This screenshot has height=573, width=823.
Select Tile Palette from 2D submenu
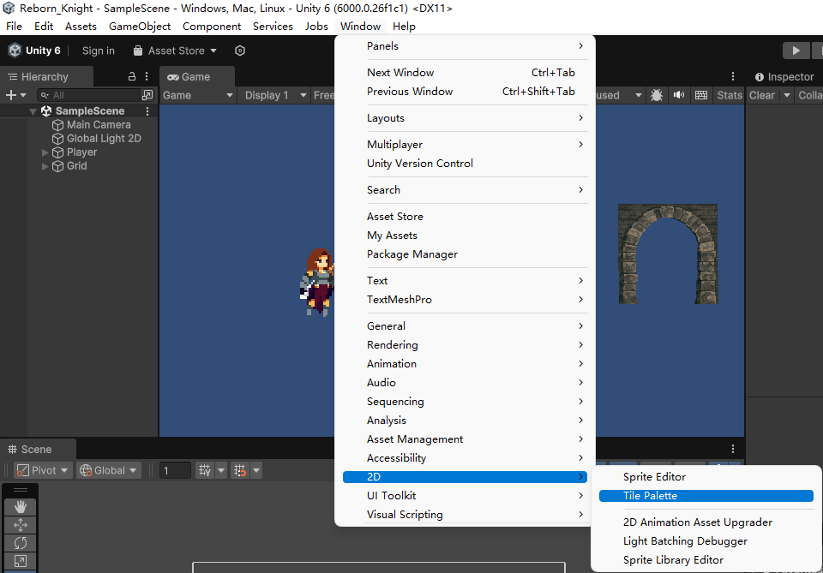click(x=706, y=495)
